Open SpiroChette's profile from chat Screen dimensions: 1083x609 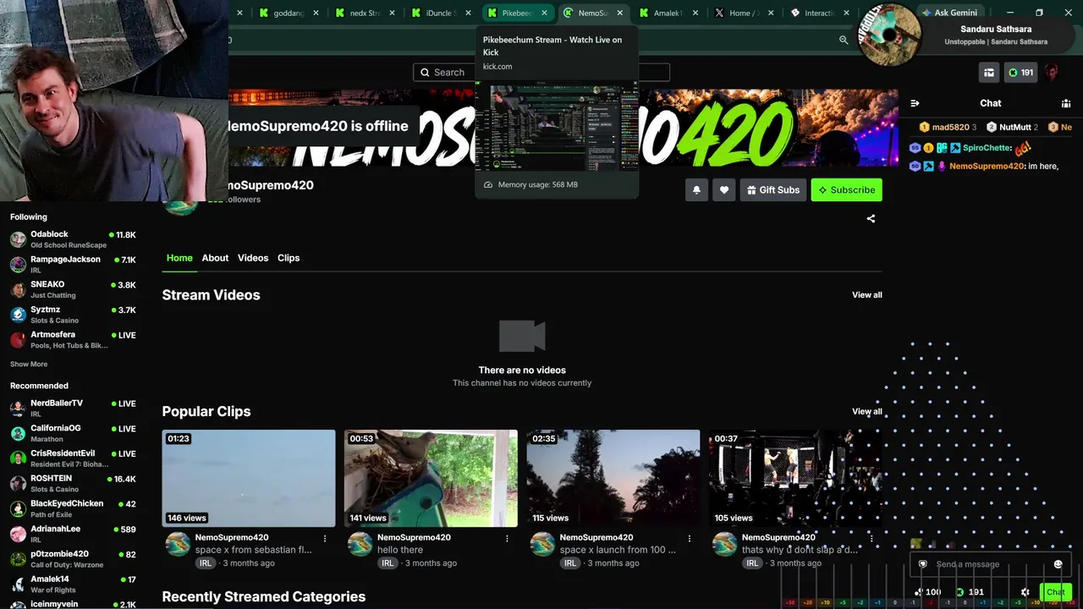pyautogui.click(x=987, y=148)
